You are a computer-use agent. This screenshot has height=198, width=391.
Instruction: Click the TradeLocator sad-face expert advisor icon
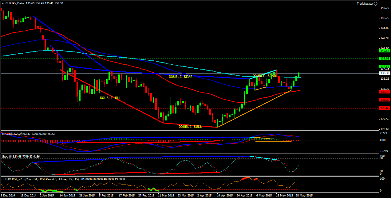point(376,3)
